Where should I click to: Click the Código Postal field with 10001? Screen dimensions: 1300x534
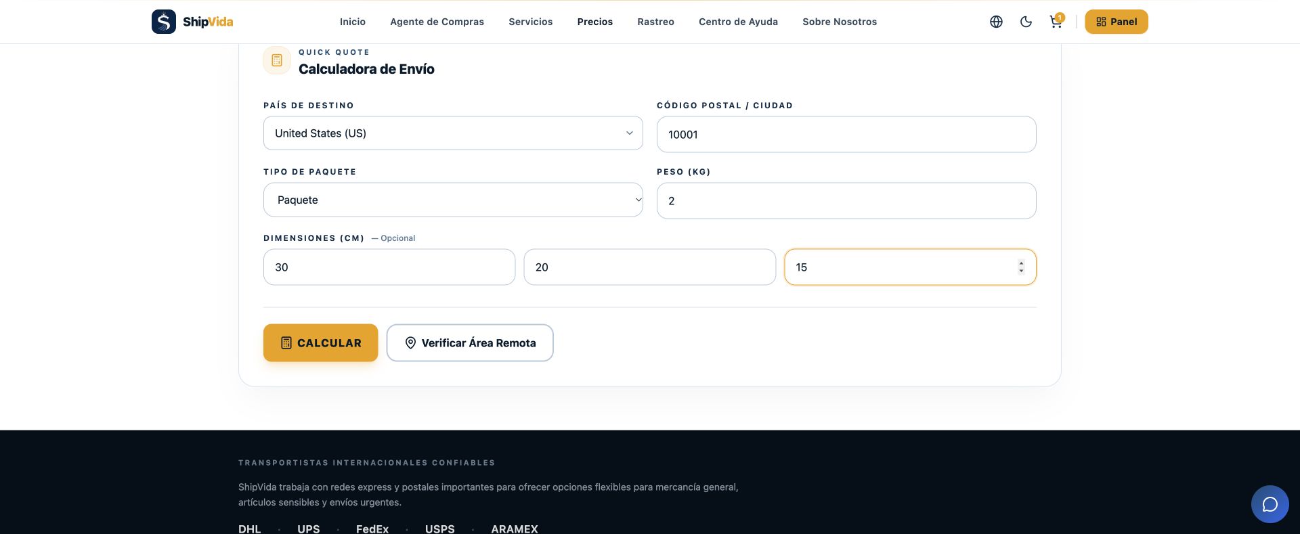point(846,134)
